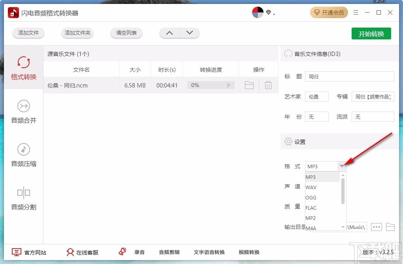The height and width of the screenshot is (264, 403).
Task: Edit the 专辑 album field
Action: click(x=373, y=97)
